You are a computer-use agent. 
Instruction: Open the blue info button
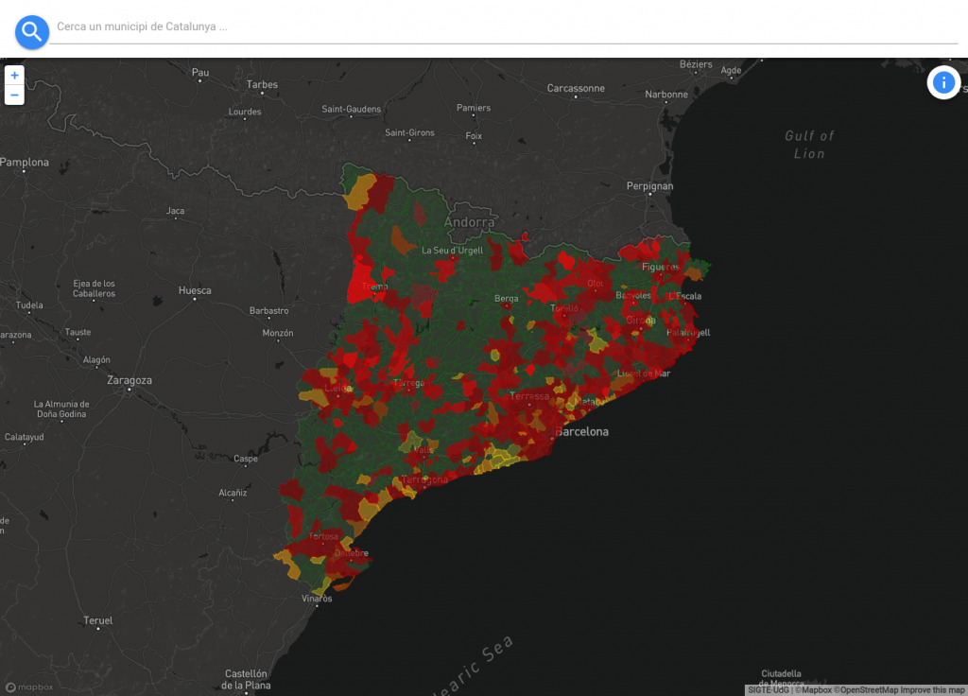942,83
